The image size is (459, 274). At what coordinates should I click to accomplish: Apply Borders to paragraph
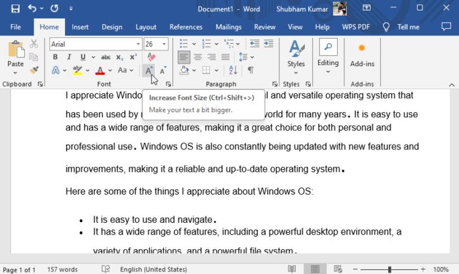(x=207, y=70)
